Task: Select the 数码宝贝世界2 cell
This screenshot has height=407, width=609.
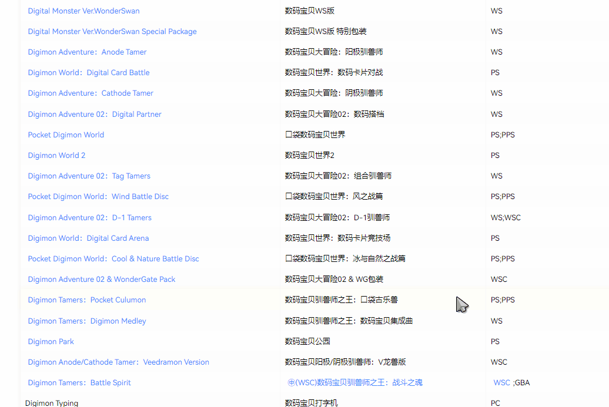Action: click(x=310, y=155)
